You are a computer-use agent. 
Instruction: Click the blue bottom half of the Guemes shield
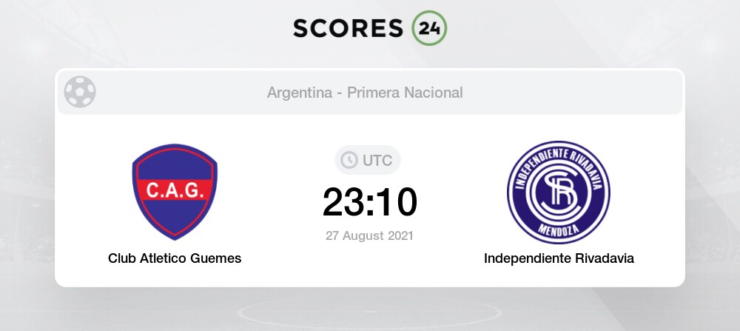[x=175, y=217]
